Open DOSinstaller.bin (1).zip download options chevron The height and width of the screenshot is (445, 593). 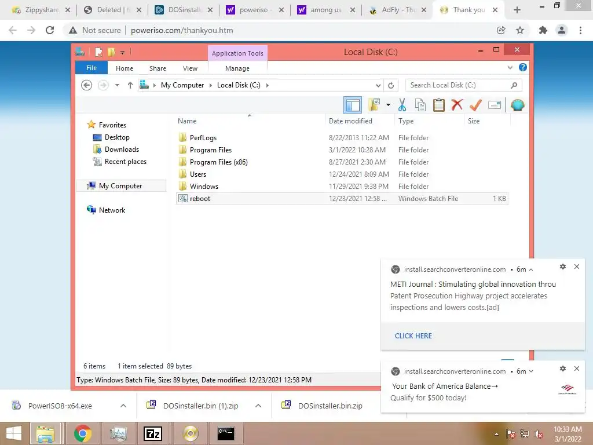click(x=258, y=406)
